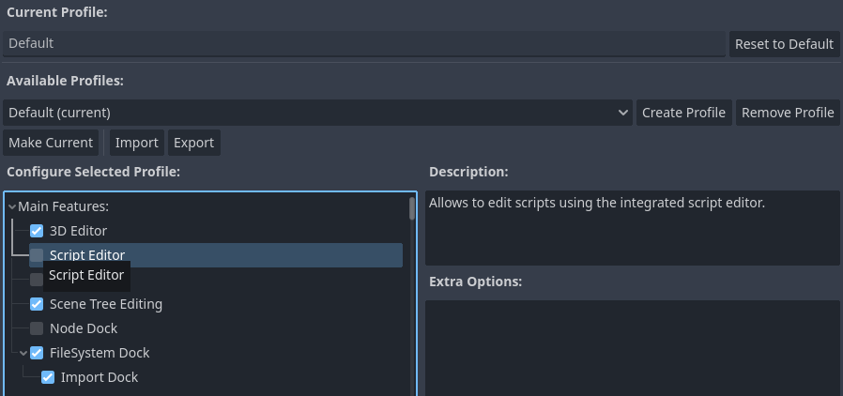Click Make Current button
Image resolution: width=843 pixels, height=396 pixels.
pos(52,143)
